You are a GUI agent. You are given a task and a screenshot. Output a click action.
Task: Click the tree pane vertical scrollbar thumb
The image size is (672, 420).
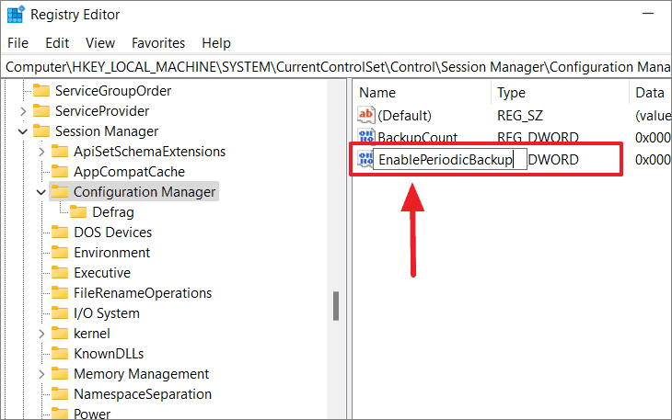click(336, 306)
